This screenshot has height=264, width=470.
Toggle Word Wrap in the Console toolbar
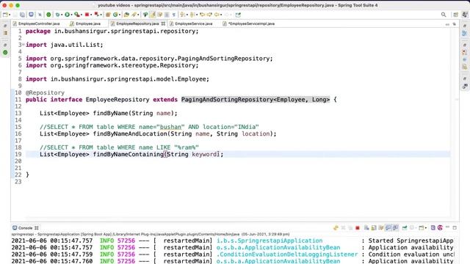click(x=381, y=228)
